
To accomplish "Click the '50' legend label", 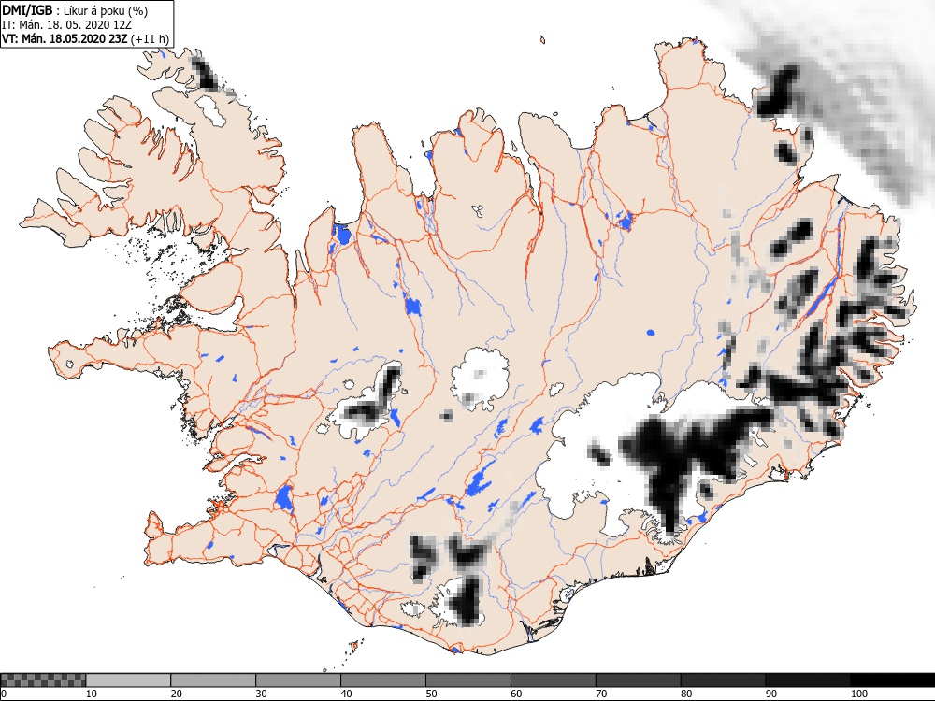I will [x=431, y=694].
